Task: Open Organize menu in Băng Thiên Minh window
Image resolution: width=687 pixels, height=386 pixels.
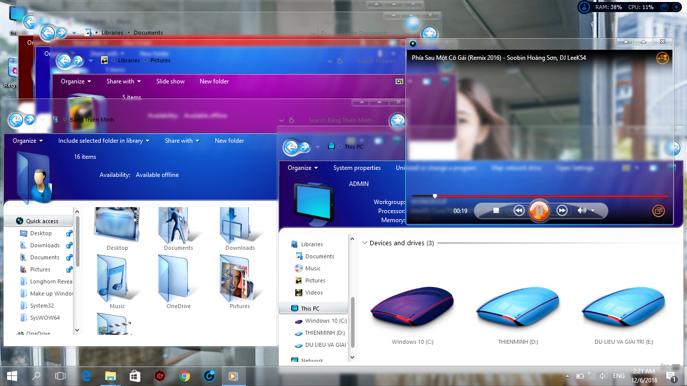Action: click(28, 141)
